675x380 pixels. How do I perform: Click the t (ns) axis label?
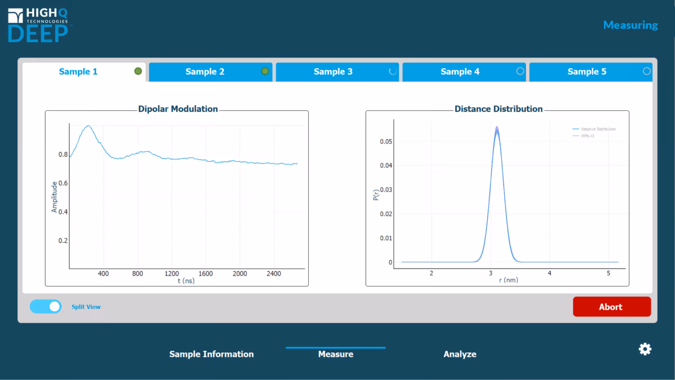tap(186, 280)
